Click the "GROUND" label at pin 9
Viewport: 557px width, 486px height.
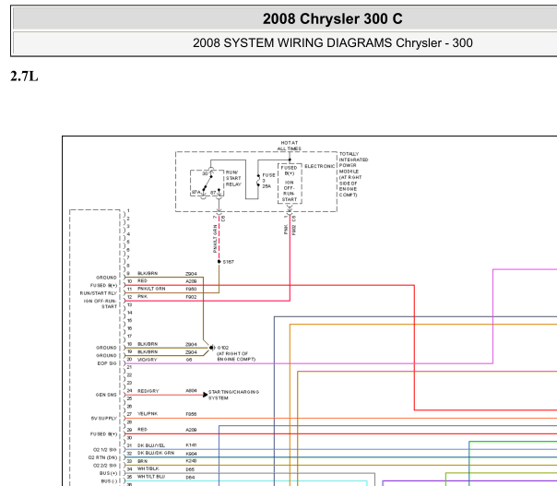pos(106,278)
